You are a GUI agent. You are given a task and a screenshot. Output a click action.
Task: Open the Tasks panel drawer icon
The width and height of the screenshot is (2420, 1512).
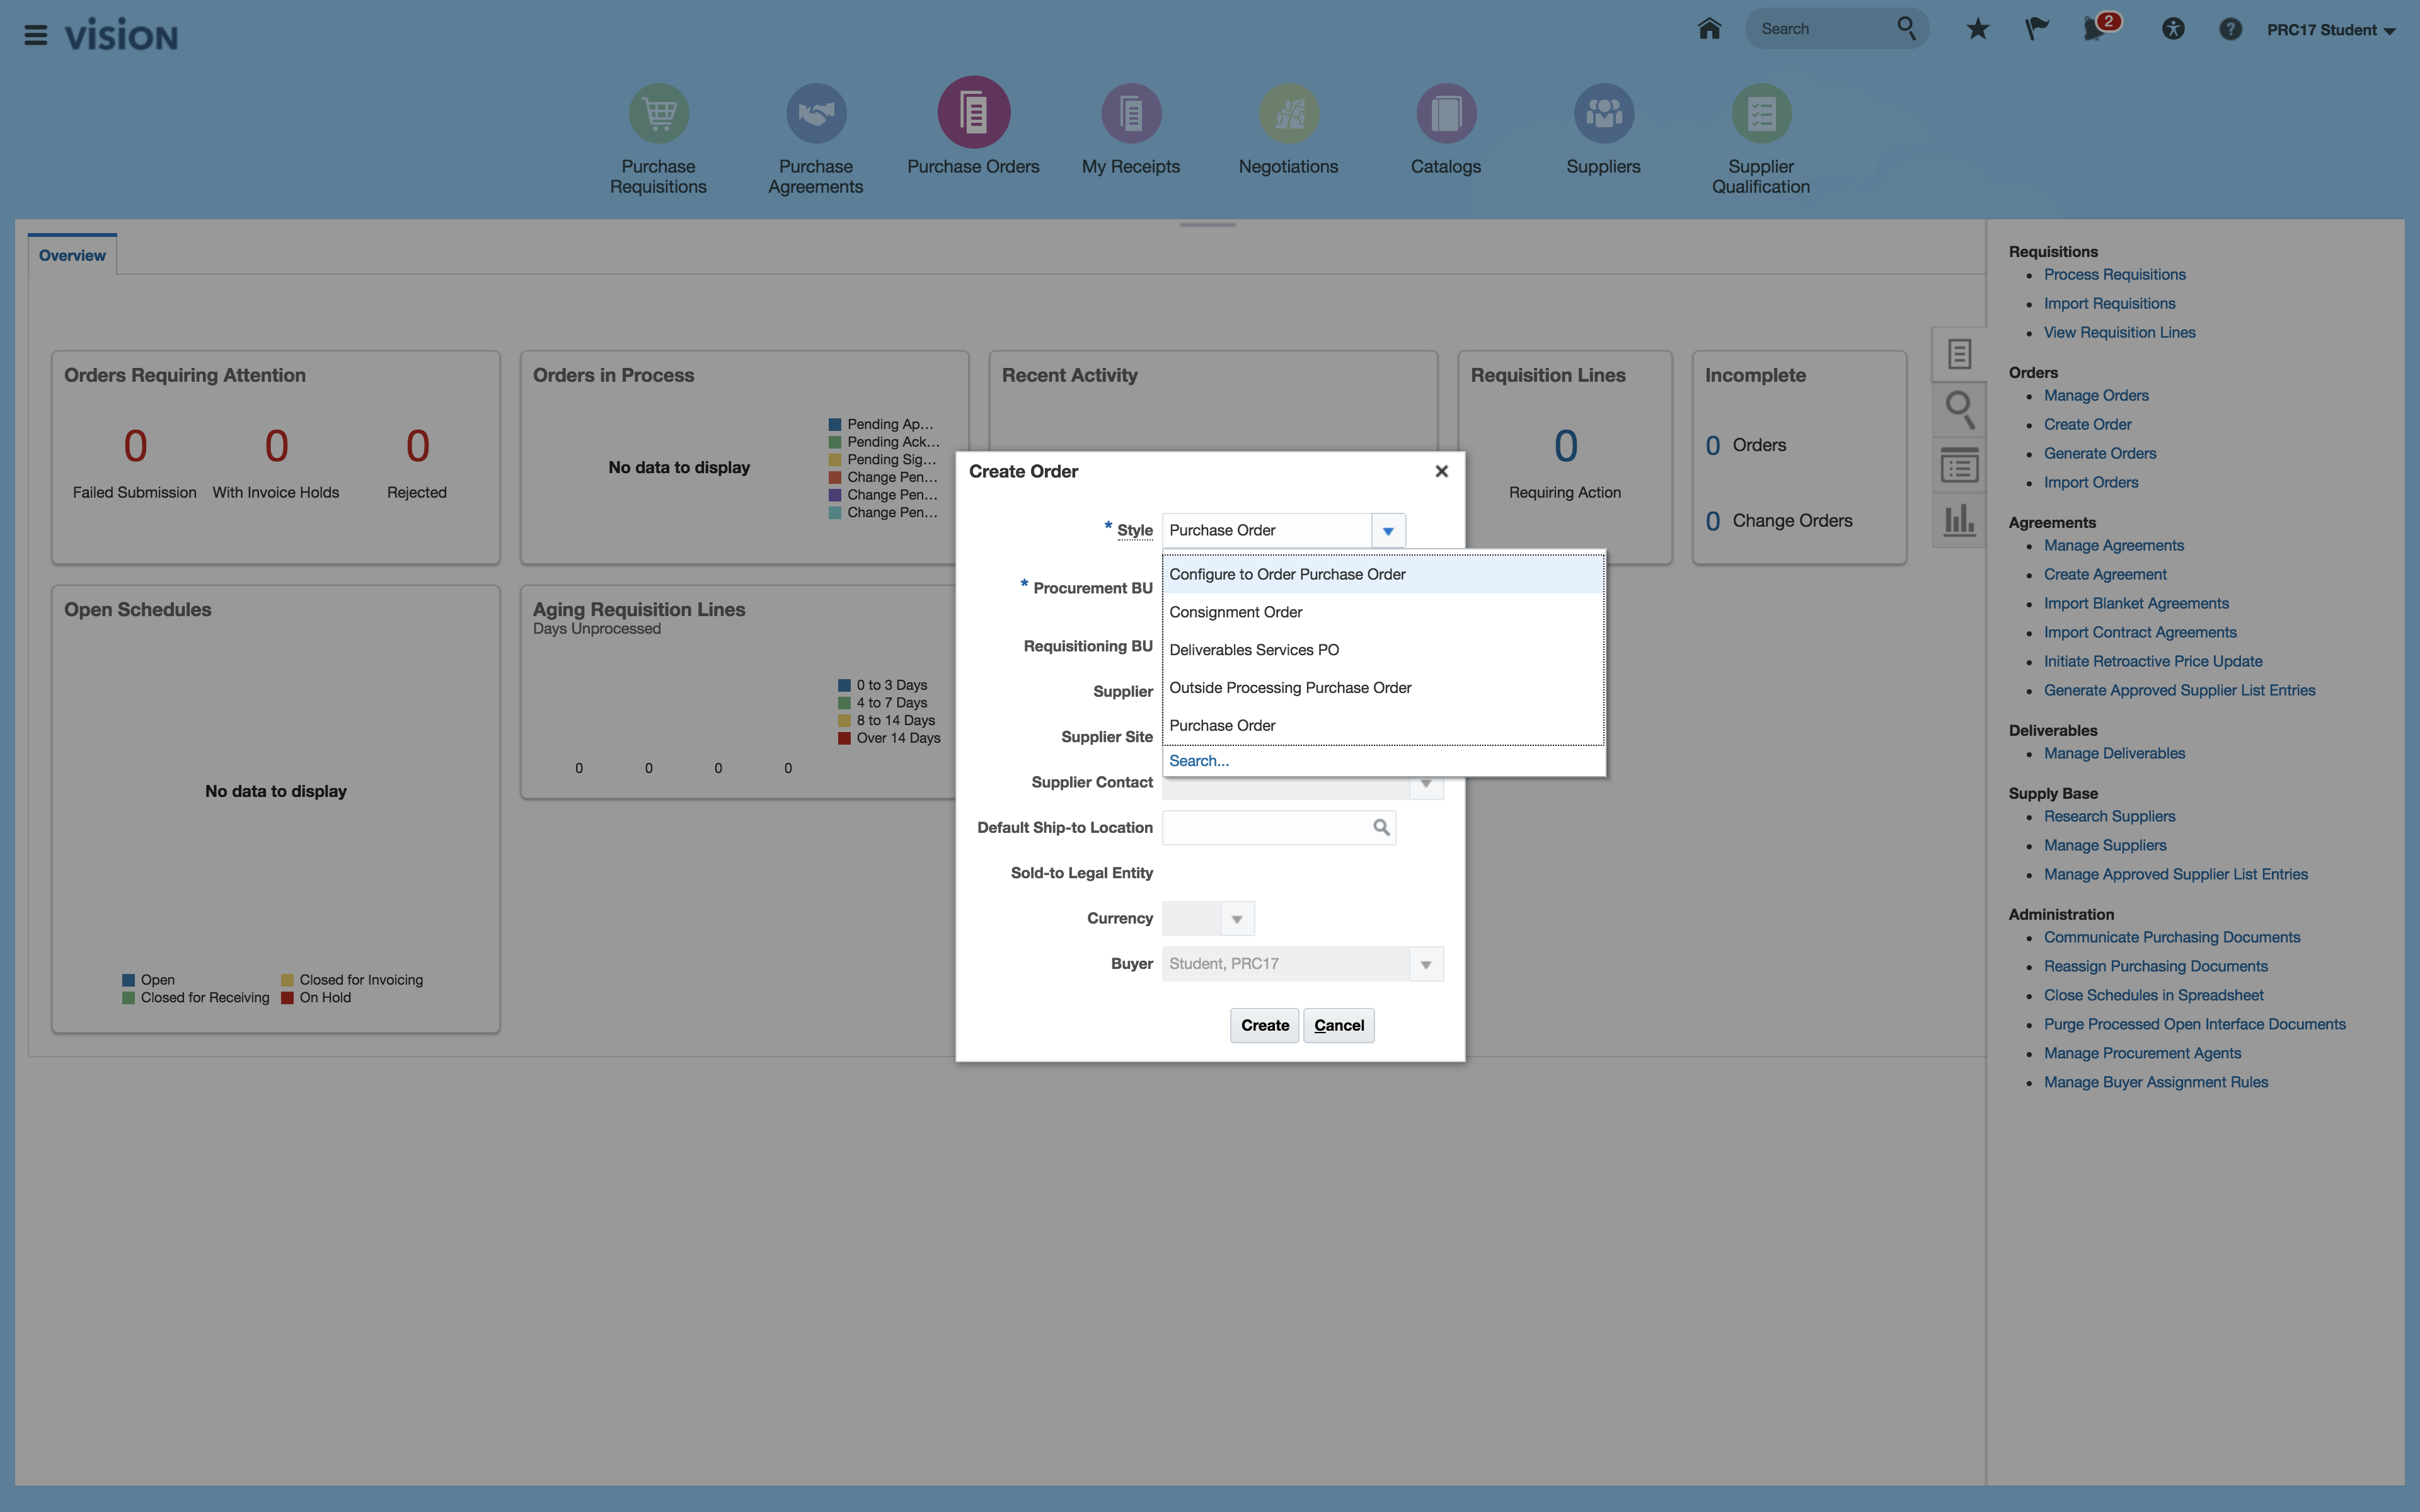click(1959, 353)
